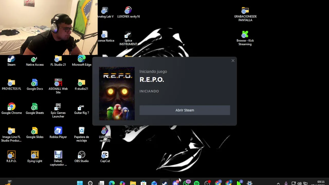Open the Google Chrome desktop shortcut
The height and width of the screenshot is (185, 329).
11,109
